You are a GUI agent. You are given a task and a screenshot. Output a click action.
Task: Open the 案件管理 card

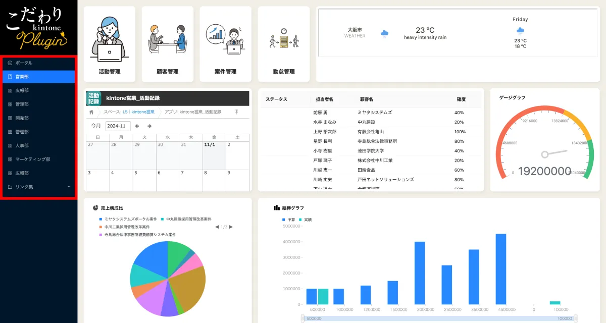[x=225, y=44]
